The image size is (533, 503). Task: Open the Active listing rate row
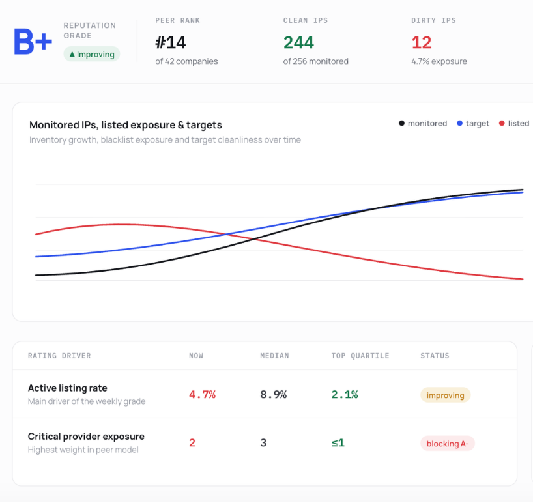coord(265,394)
